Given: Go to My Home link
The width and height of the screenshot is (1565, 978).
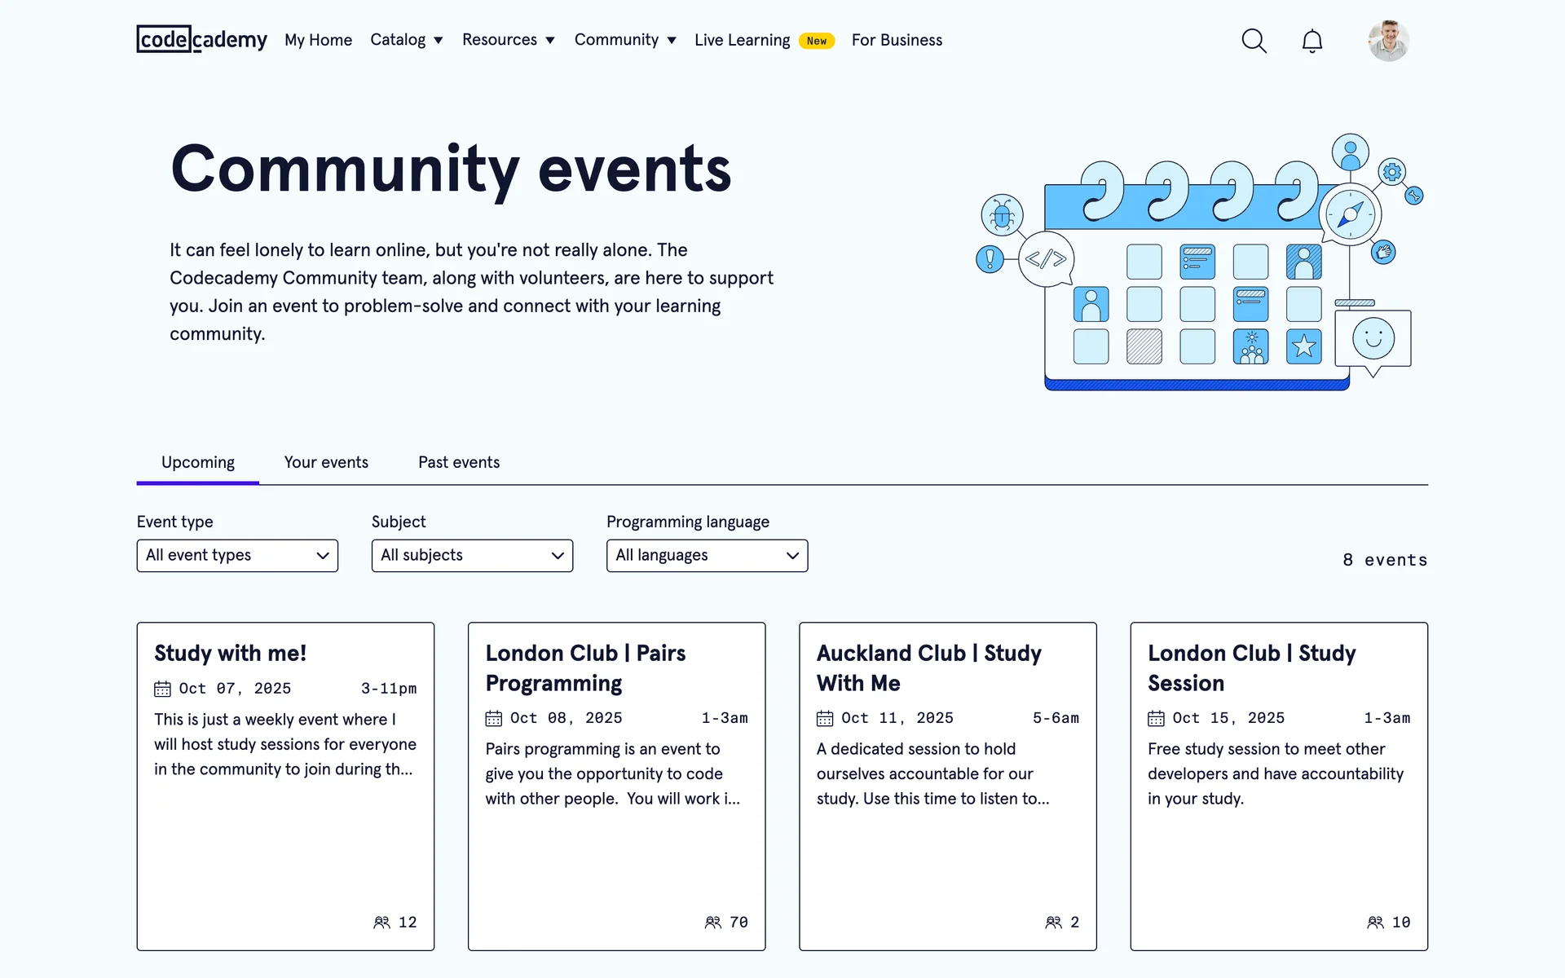Looking at the screenshot, I should tap(318, 40).
